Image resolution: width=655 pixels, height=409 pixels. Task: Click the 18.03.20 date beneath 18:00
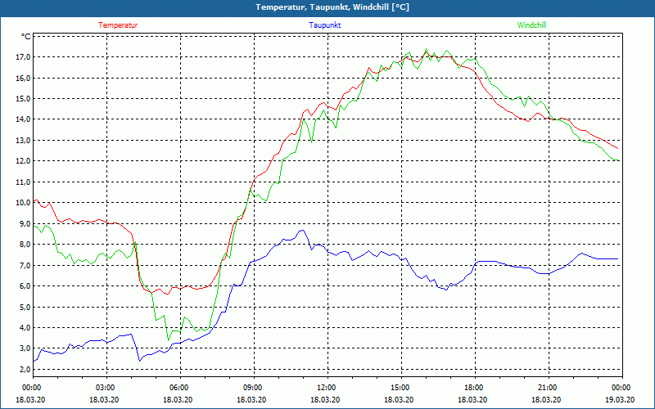coord(472,400)
